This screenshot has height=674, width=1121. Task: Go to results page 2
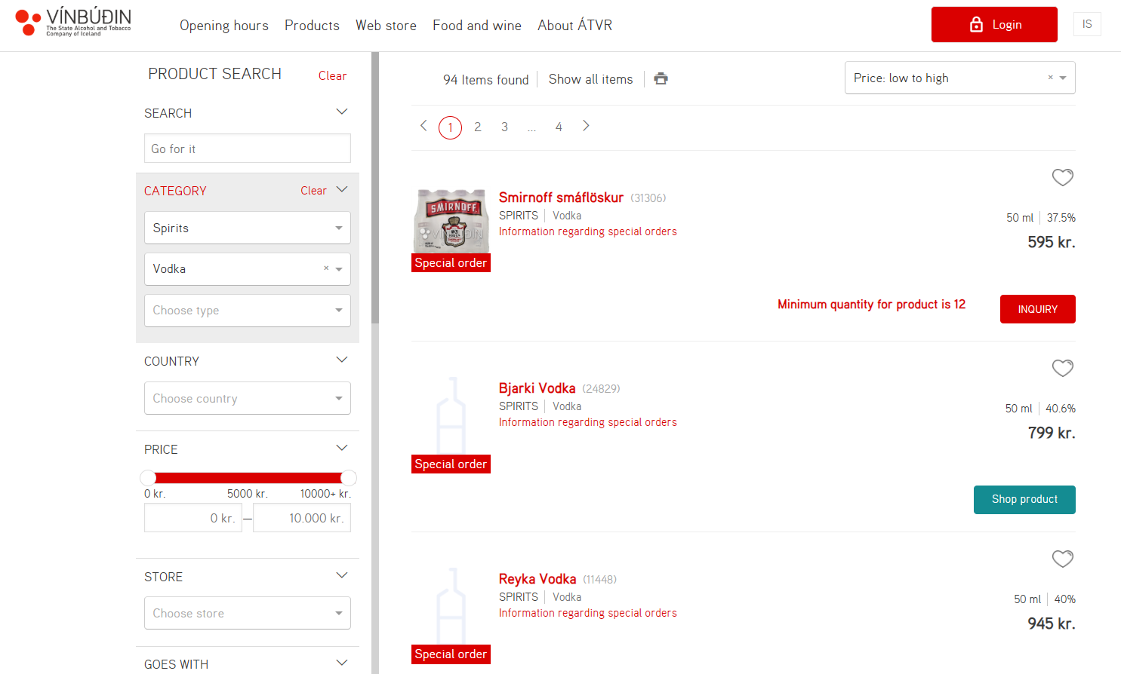pos(477,127)
